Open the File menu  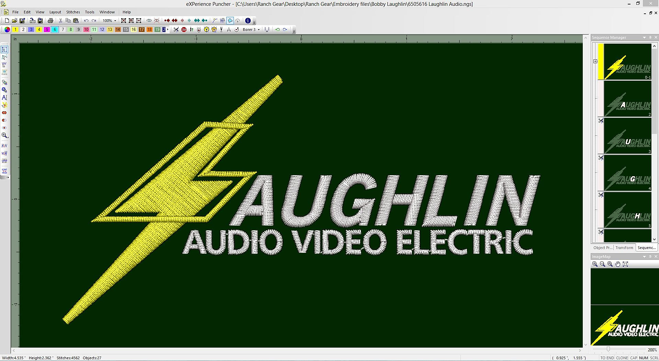(x=15, y=12)
